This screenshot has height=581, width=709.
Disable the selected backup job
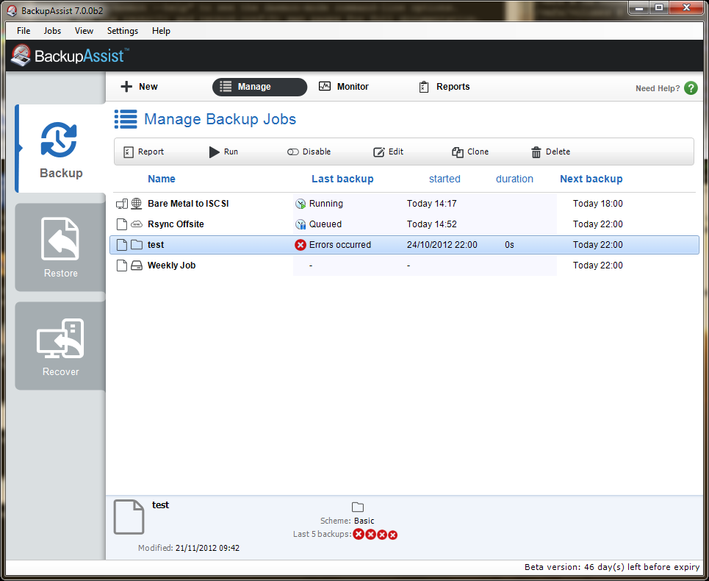click(309, 152)
